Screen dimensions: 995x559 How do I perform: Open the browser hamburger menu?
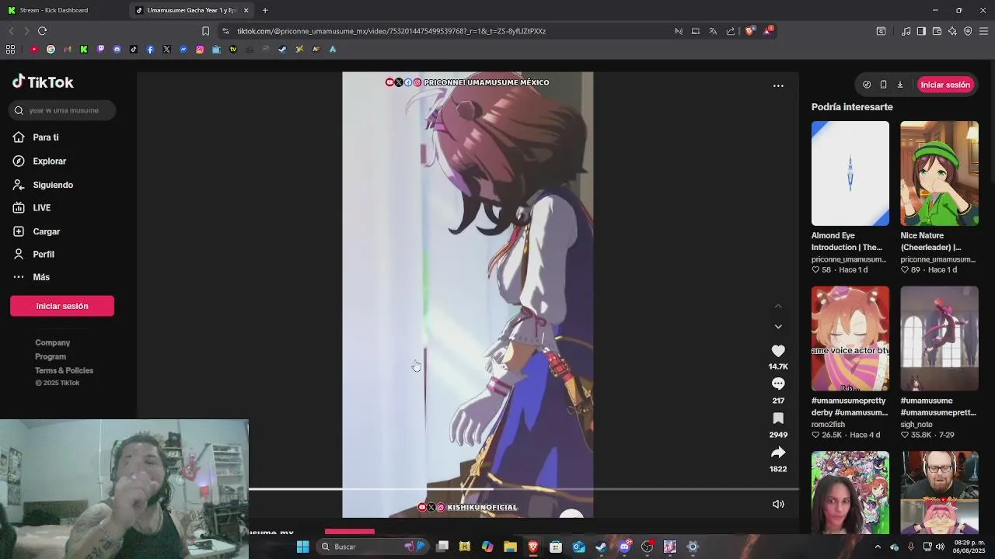click(x=983, y=31)
